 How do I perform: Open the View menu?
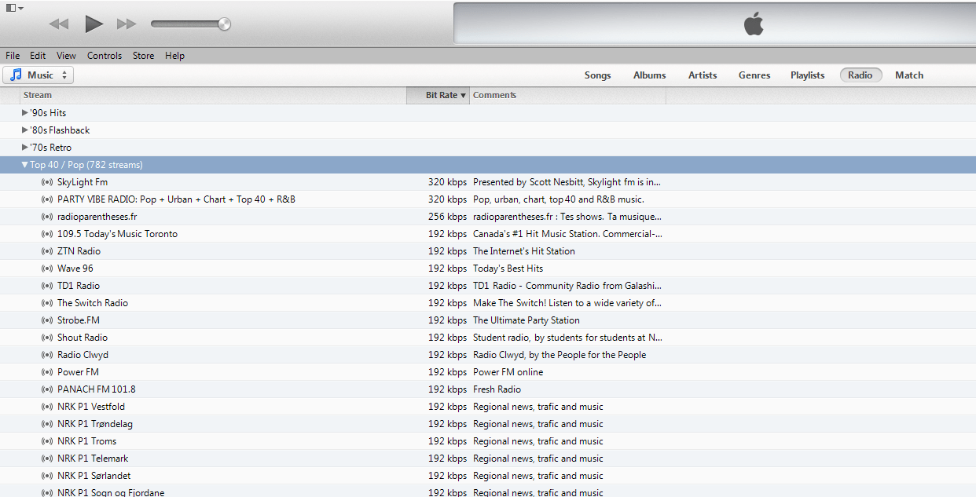[66, 56]
